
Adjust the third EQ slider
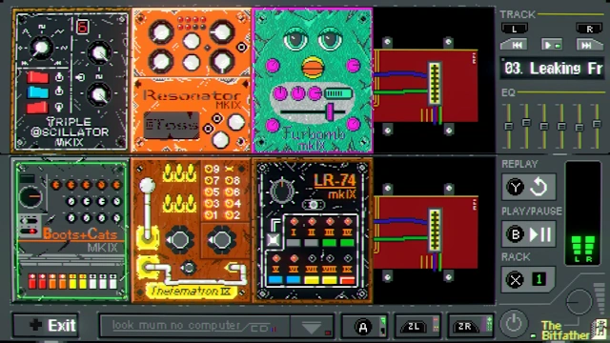(544, 126)
